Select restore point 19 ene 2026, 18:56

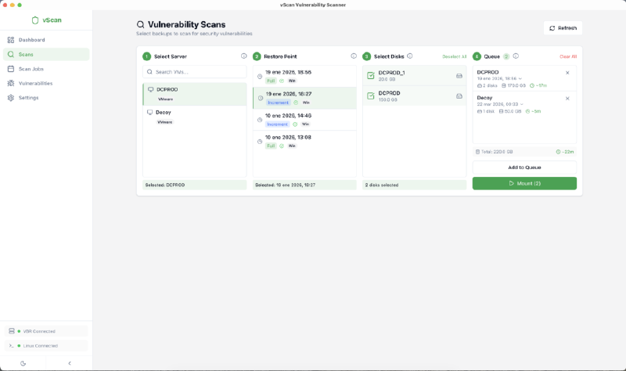tap(304, 76)
